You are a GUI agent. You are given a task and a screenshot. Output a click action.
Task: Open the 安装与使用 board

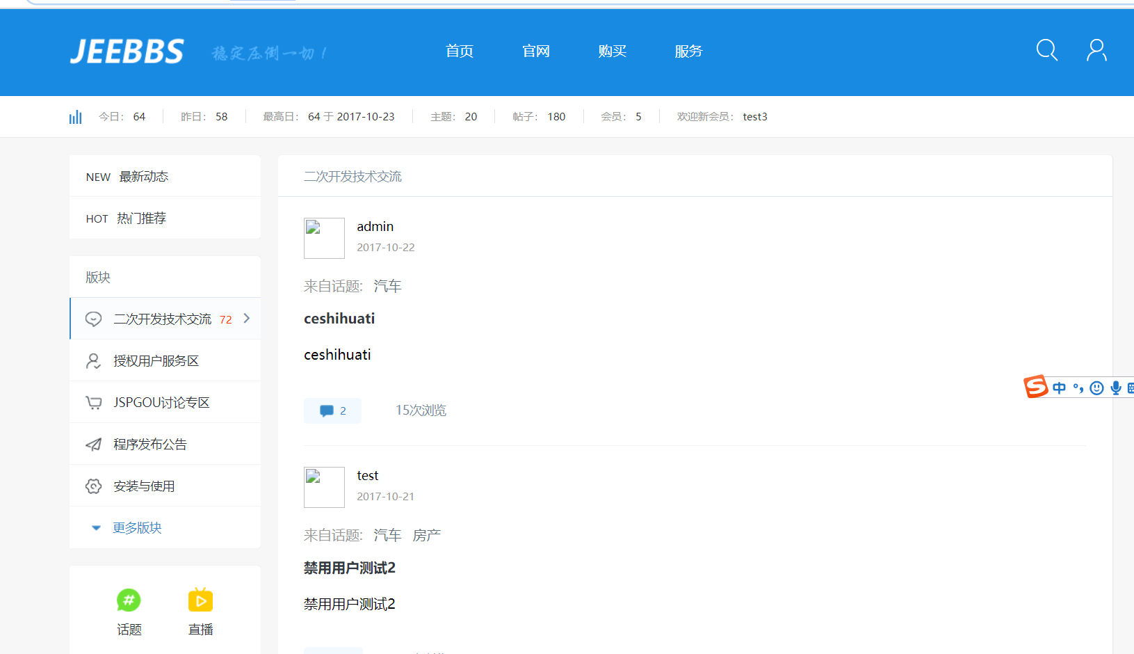click(165, 486)
